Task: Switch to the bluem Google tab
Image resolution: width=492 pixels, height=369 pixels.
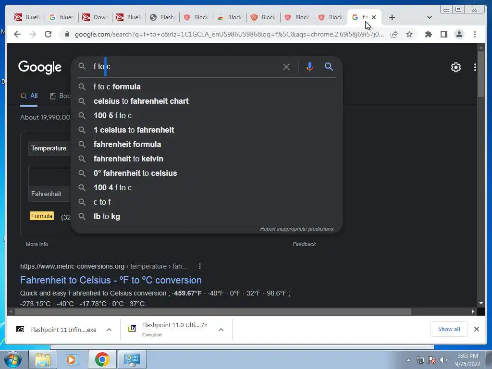Action: pos(61,17)
